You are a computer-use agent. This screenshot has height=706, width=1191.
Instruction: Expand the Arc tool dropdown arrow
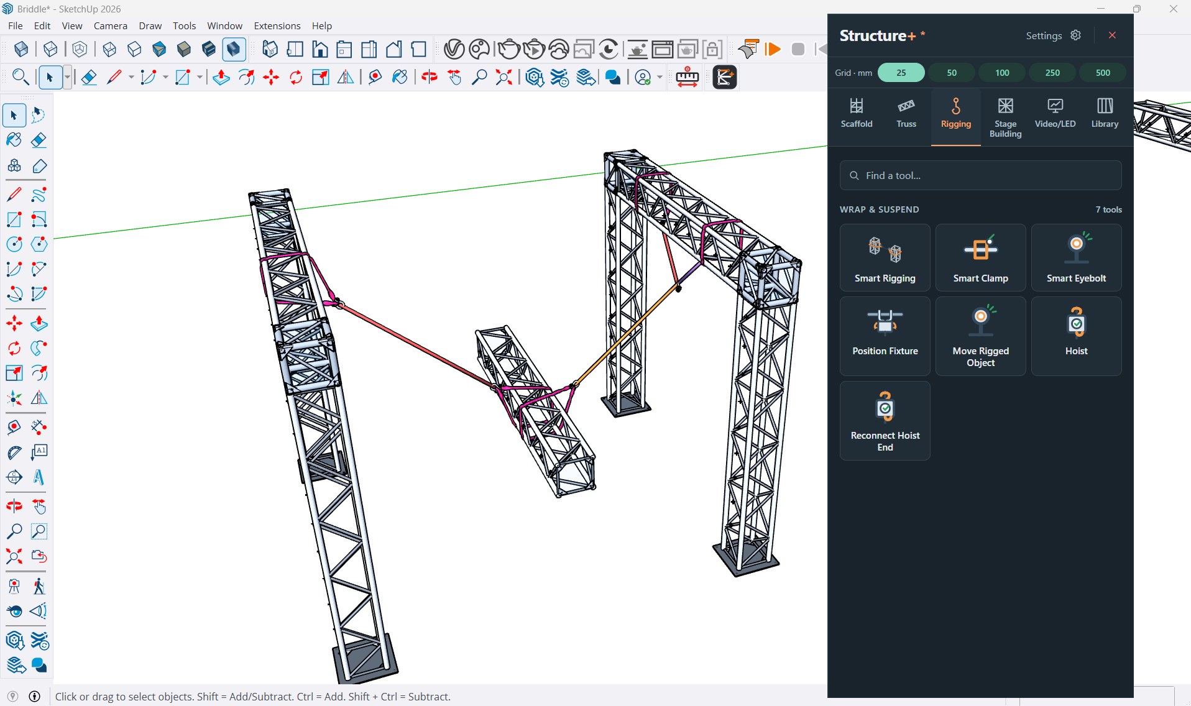click(165, 77)
